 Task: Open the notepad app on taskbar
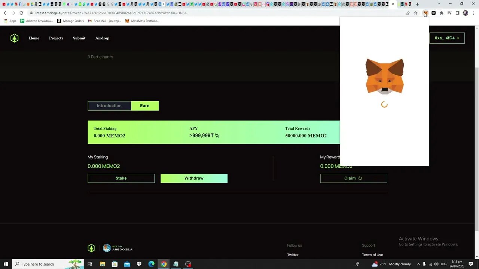(176, 264)
